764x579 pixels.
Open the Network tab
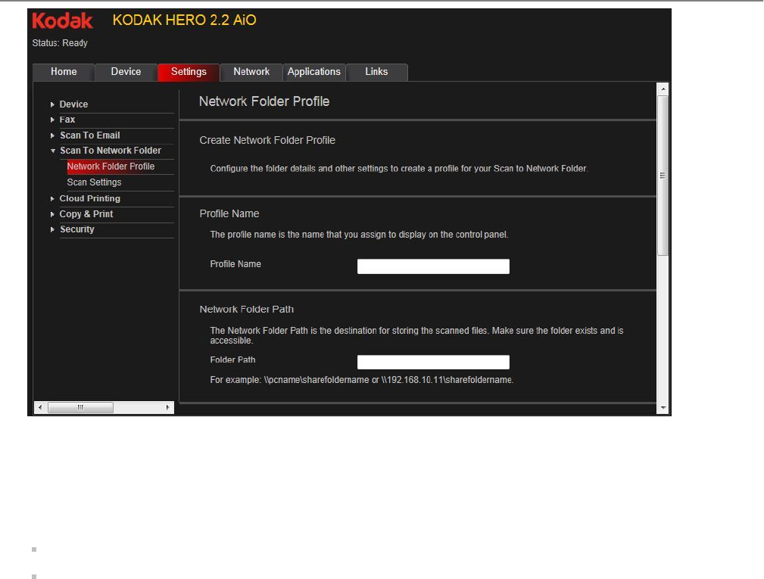[251, 72]
